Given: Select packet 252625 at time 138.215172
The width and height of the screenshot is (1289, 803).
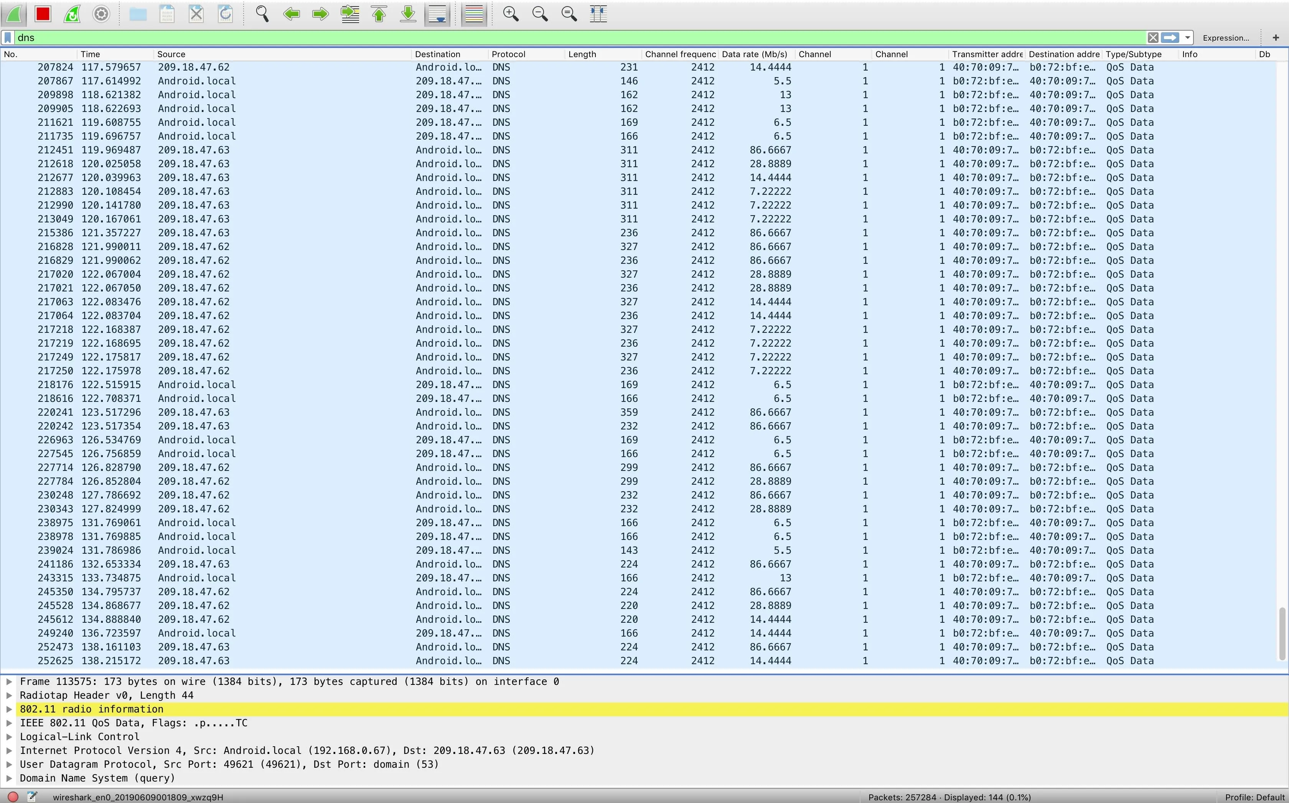Looking at the screenshot, I should 638,661.
